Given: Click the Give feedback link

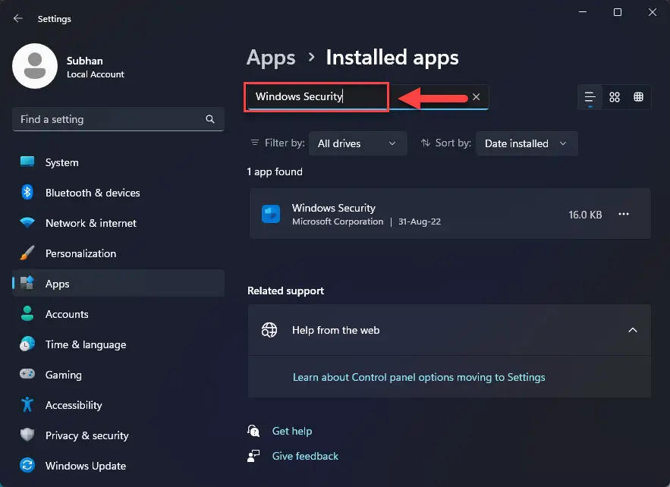Looking at the screenshot, I should tap(305, 456).
